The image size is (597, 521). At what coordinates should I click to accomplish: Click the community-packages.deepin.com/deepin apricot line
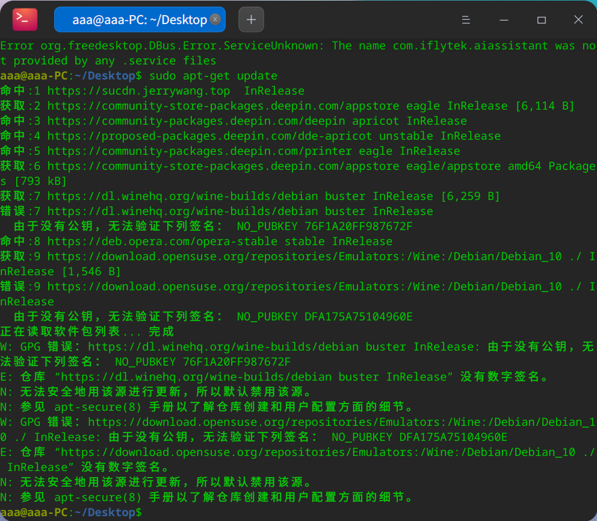[x=234, y=121]
